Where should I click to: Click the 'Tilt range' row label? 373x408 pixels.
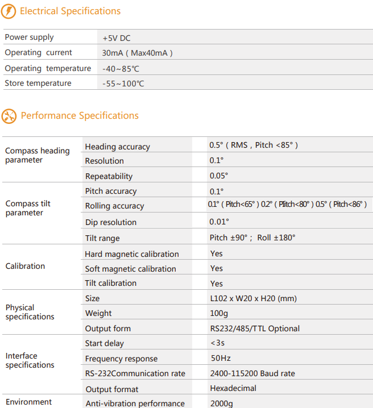point(102,238)
